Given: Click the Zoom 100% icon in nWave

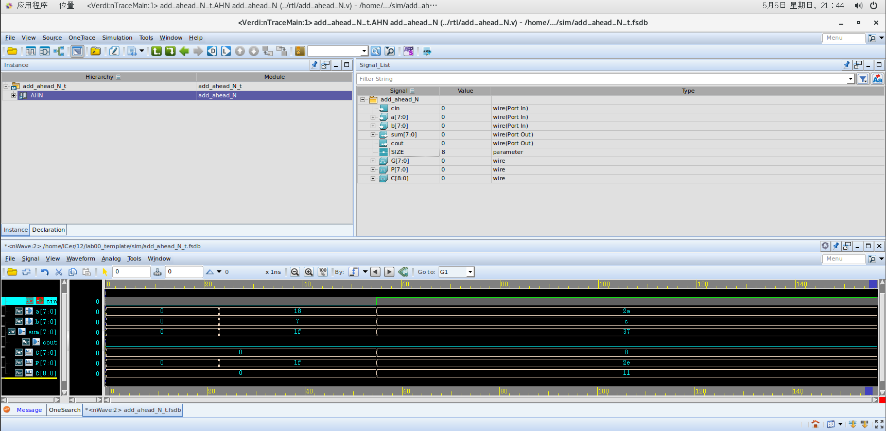Looking at the screenshot, I should tap(323, 272).
